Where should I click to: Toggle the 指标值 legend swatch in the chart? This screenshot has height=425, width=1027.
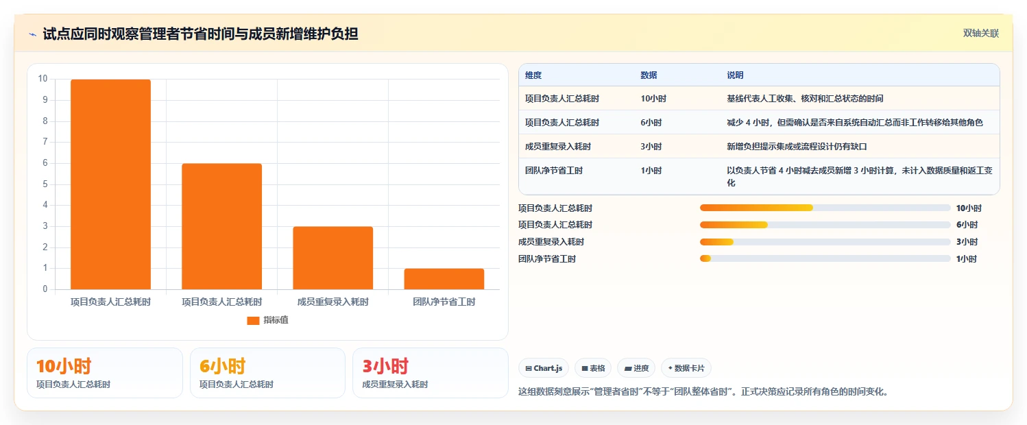[x=253, y=320]
